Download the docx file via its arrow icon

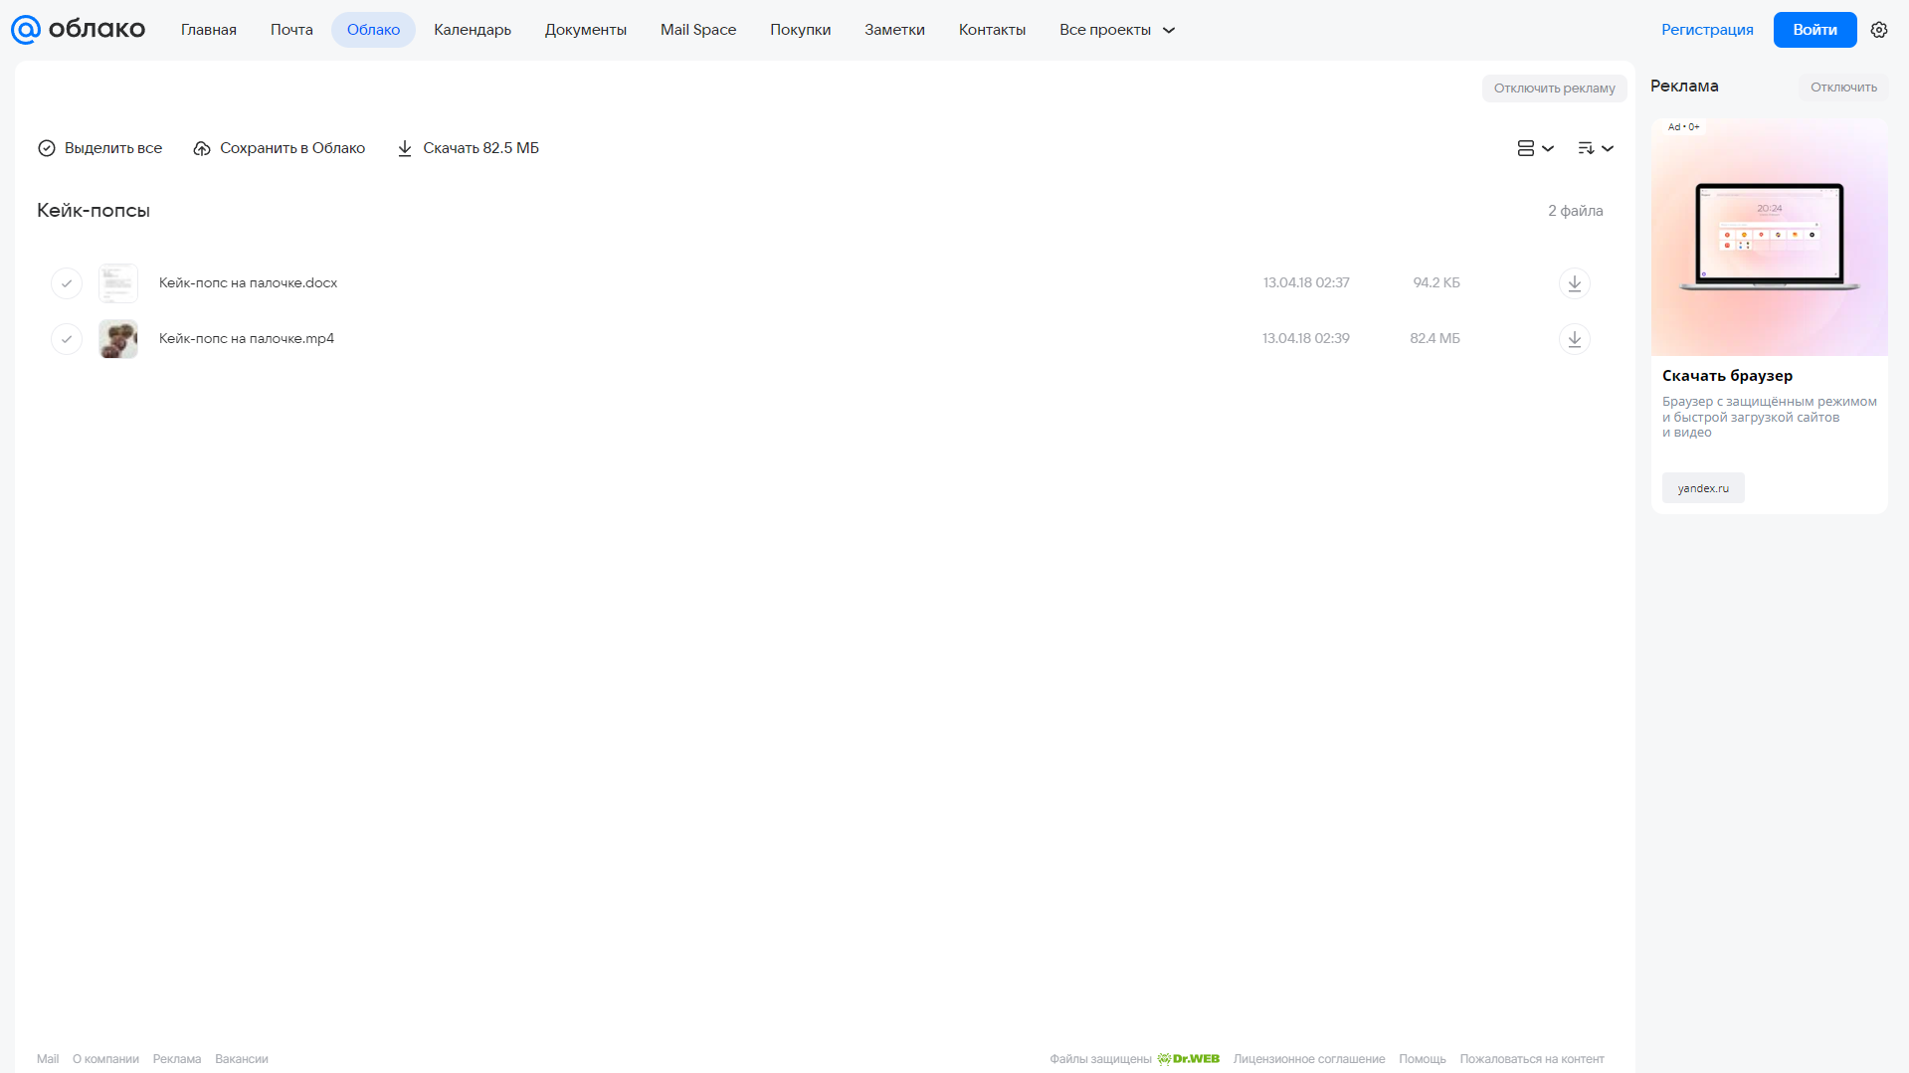tap(1575, 283)
